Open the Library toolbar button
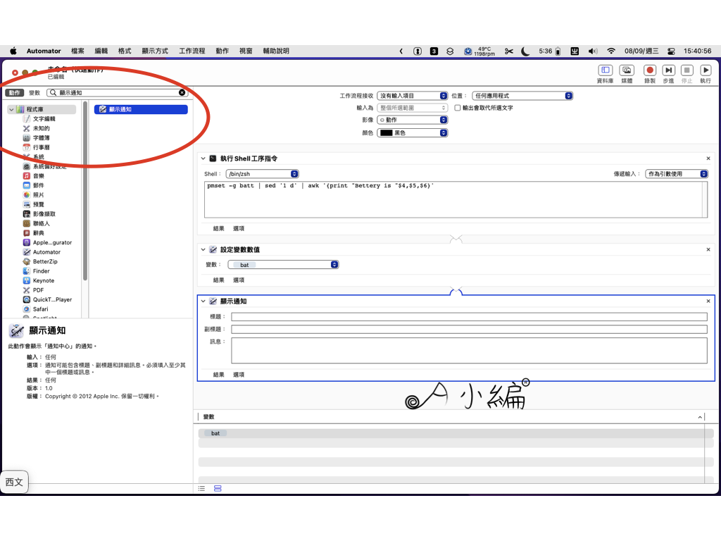Image resolution: width=721 pixels, height=541 pixels. [x=605, y=70]
